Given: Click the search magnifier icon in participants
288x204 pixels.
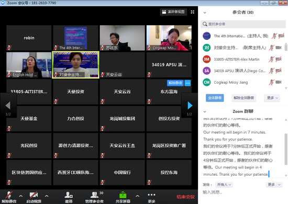Looking at the screenshot, I should [205, 24].
